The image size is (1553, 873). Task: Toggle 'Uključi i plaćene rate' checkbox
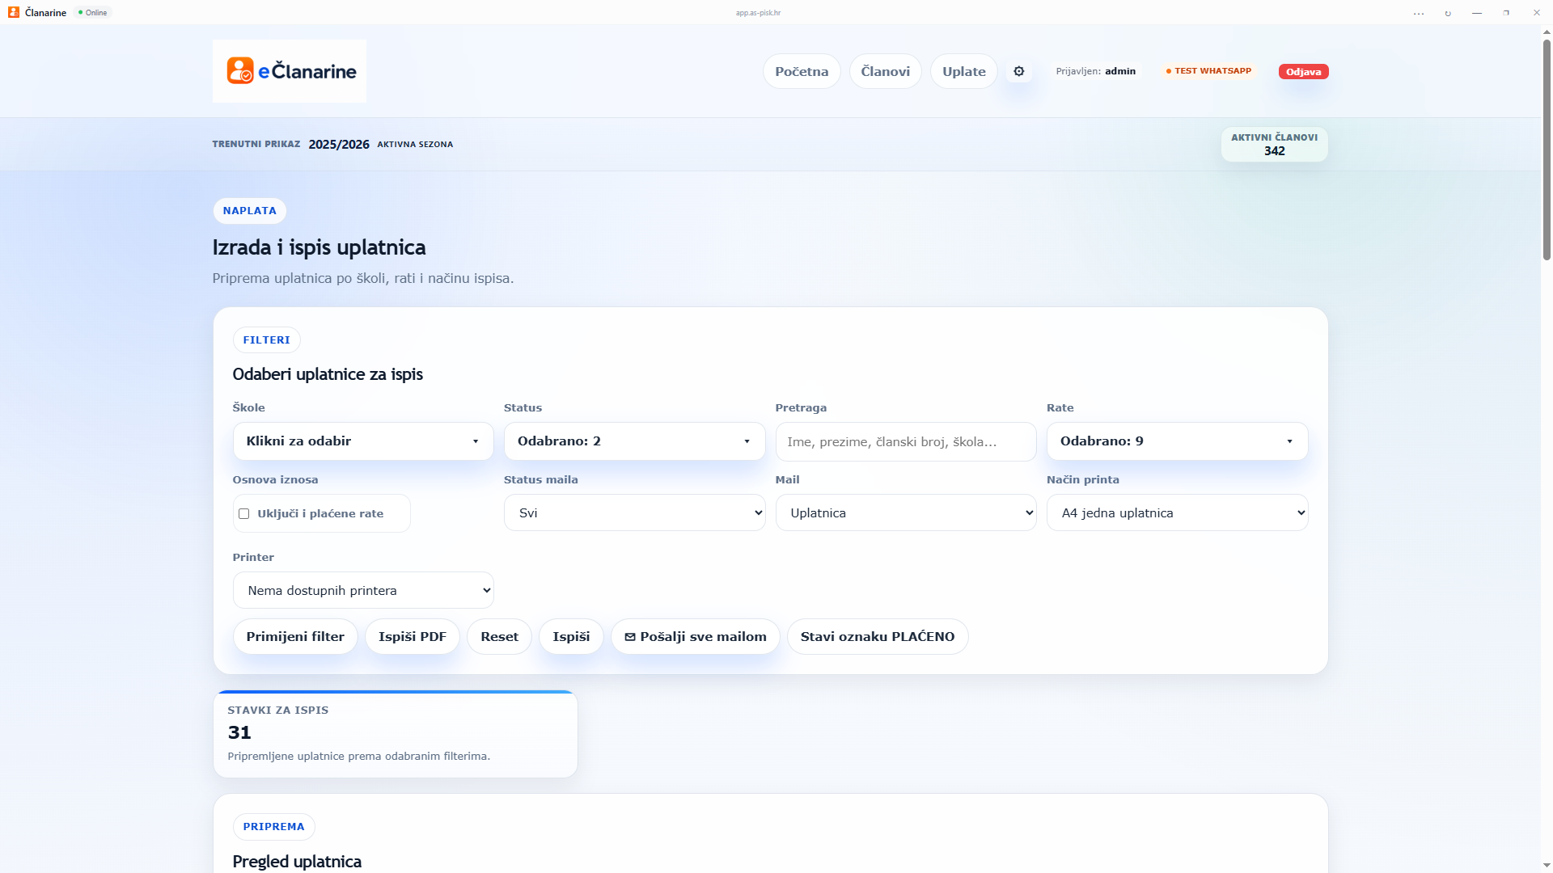point(243,513)
